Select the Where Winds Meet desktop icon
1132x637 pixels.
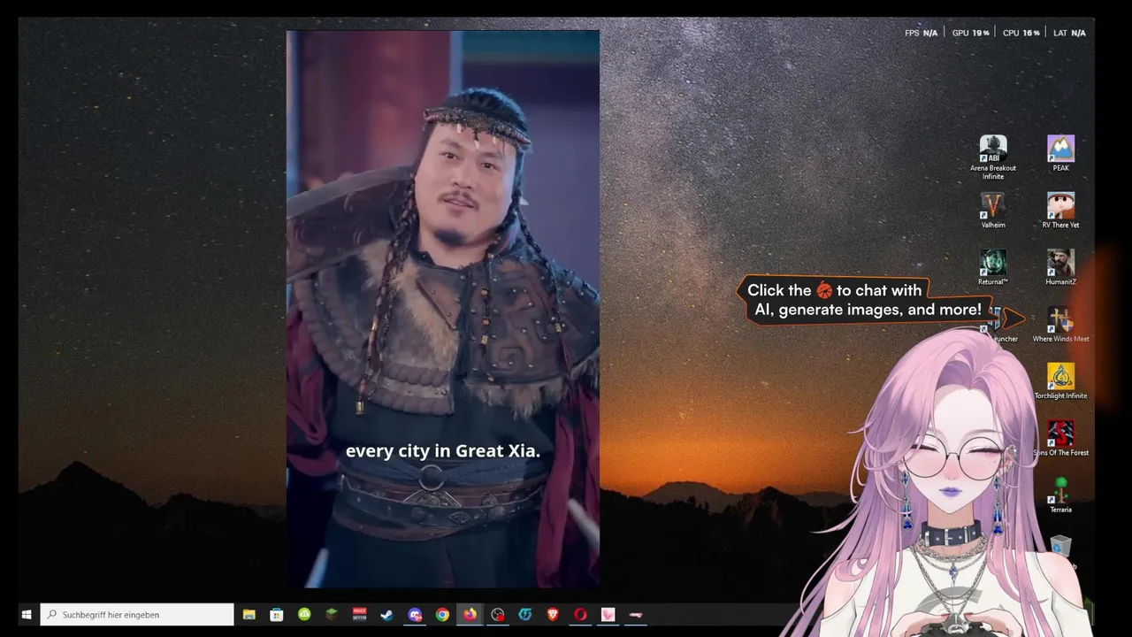[1060, 325]
